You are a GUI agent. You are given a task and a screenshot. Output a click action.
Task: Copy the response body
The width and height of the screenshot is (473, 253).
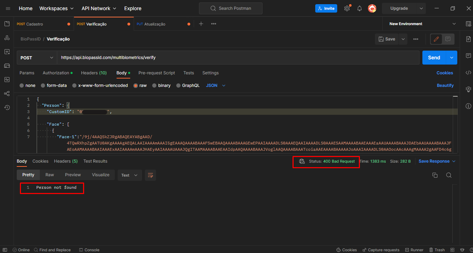[435, 175]
